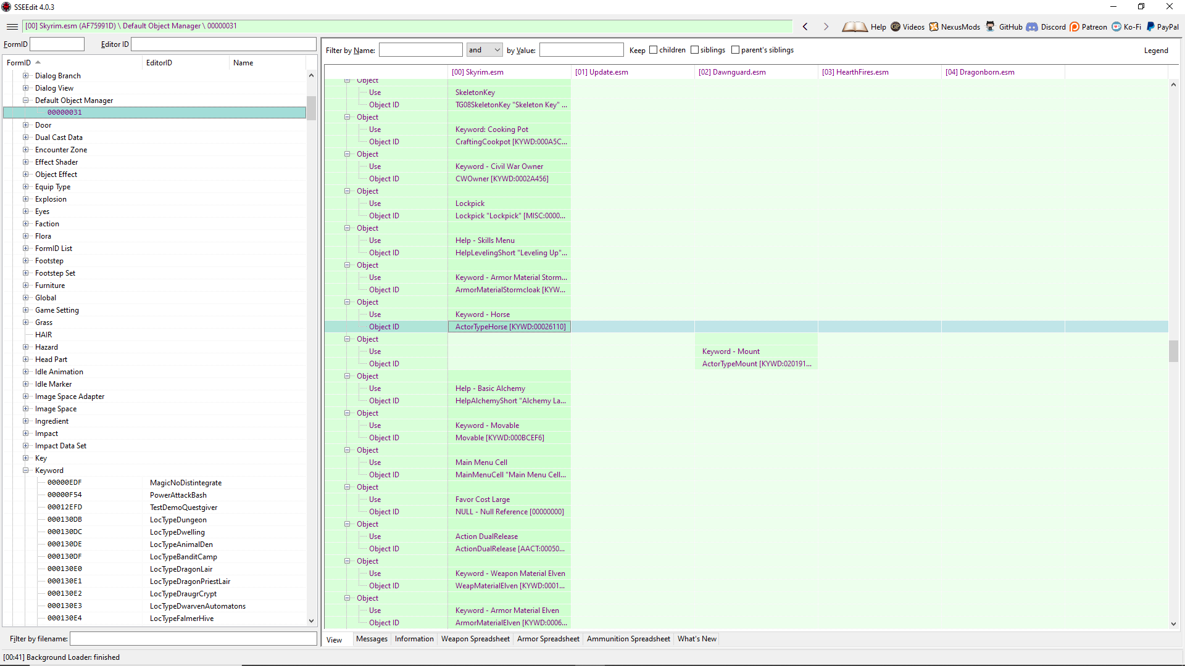Open the Ko-Fi icon
1185x666 pixels.
point(1116,27)
